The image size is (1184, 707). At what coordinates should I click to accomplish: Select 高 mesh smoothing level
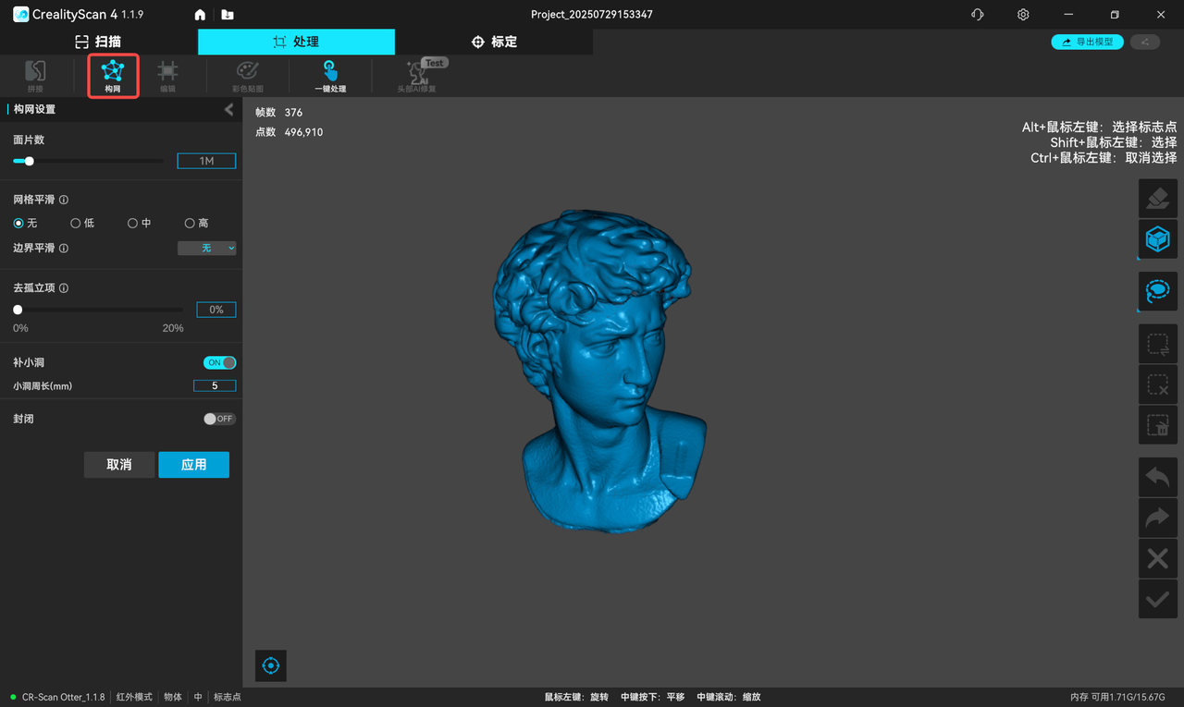(x=190, y=224)
